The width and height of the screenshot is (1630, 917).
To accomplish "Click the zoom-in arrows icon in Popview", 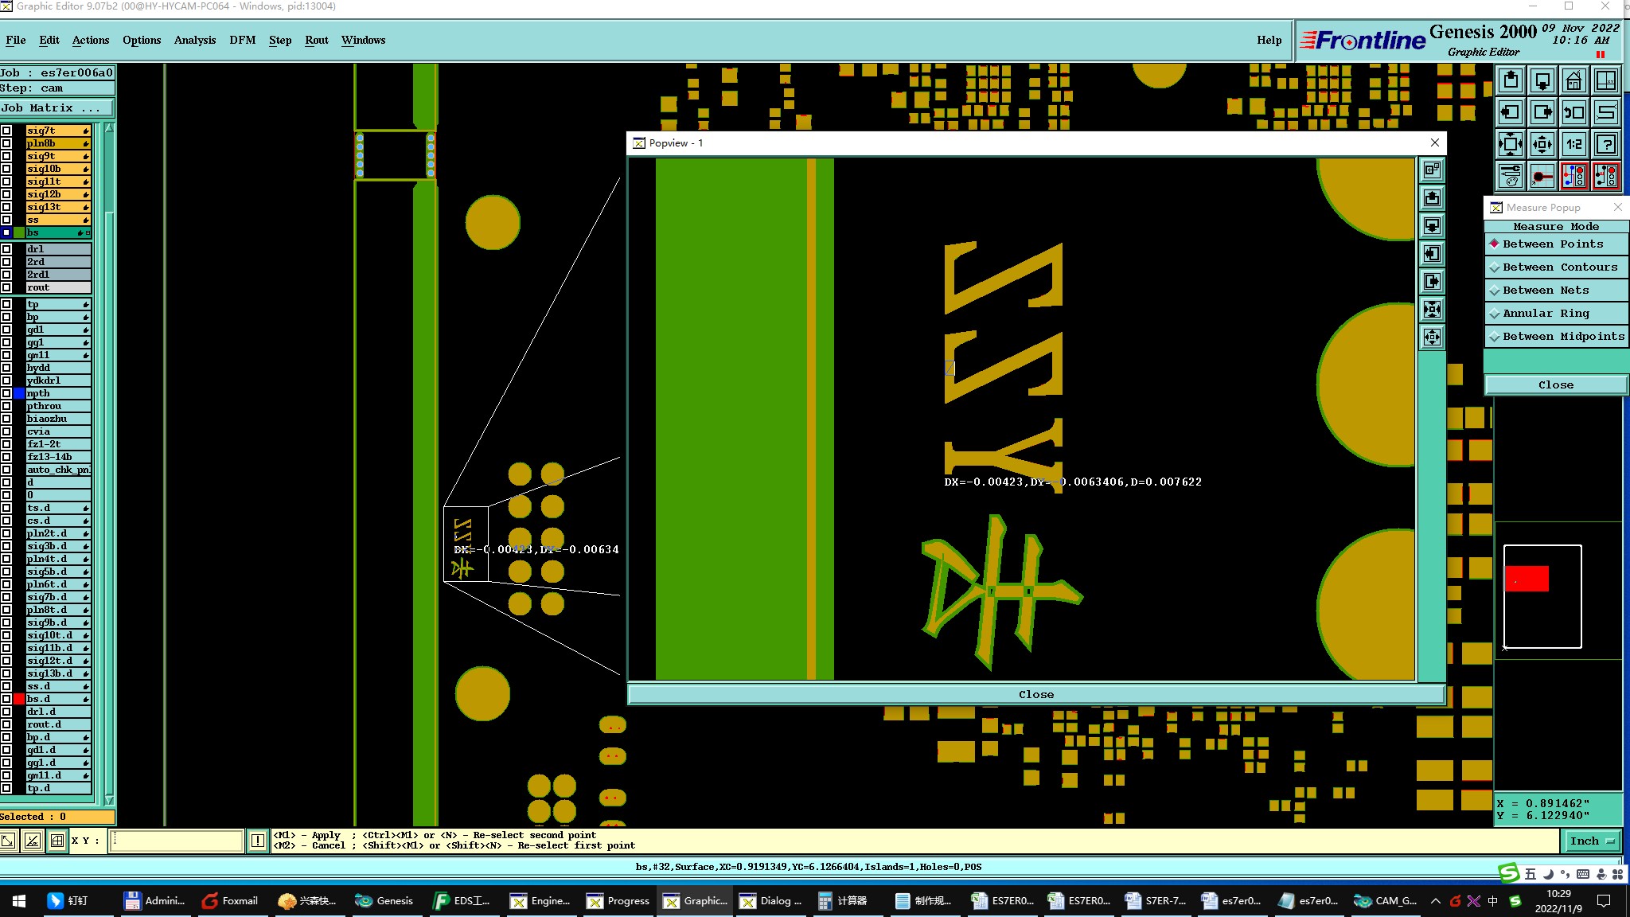I will (x=1432, y=309).
